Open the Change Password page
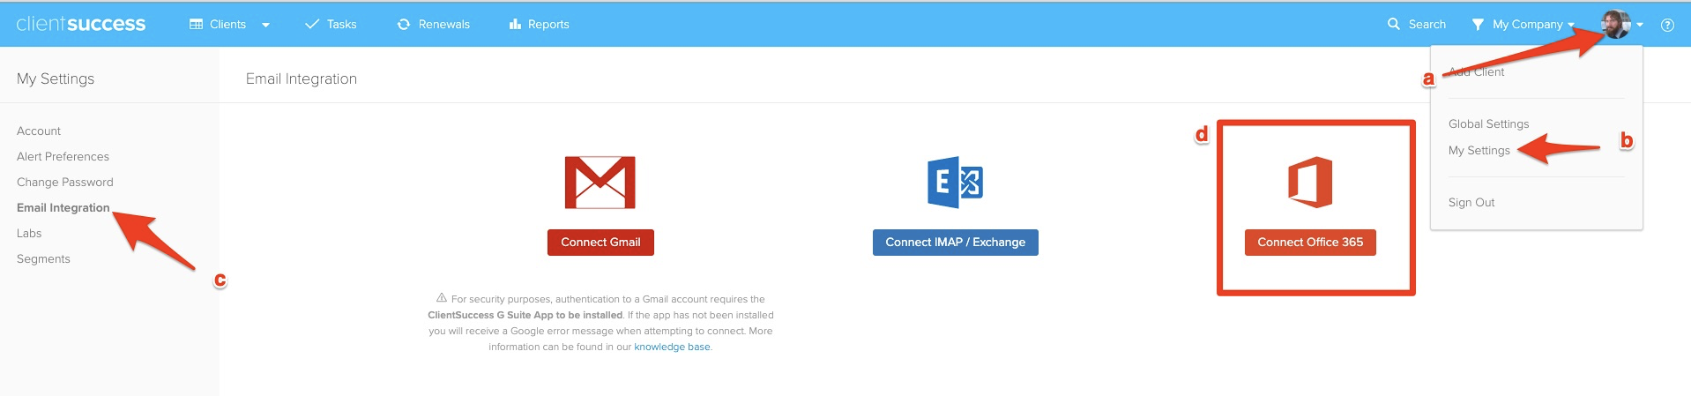 [64, 182]
